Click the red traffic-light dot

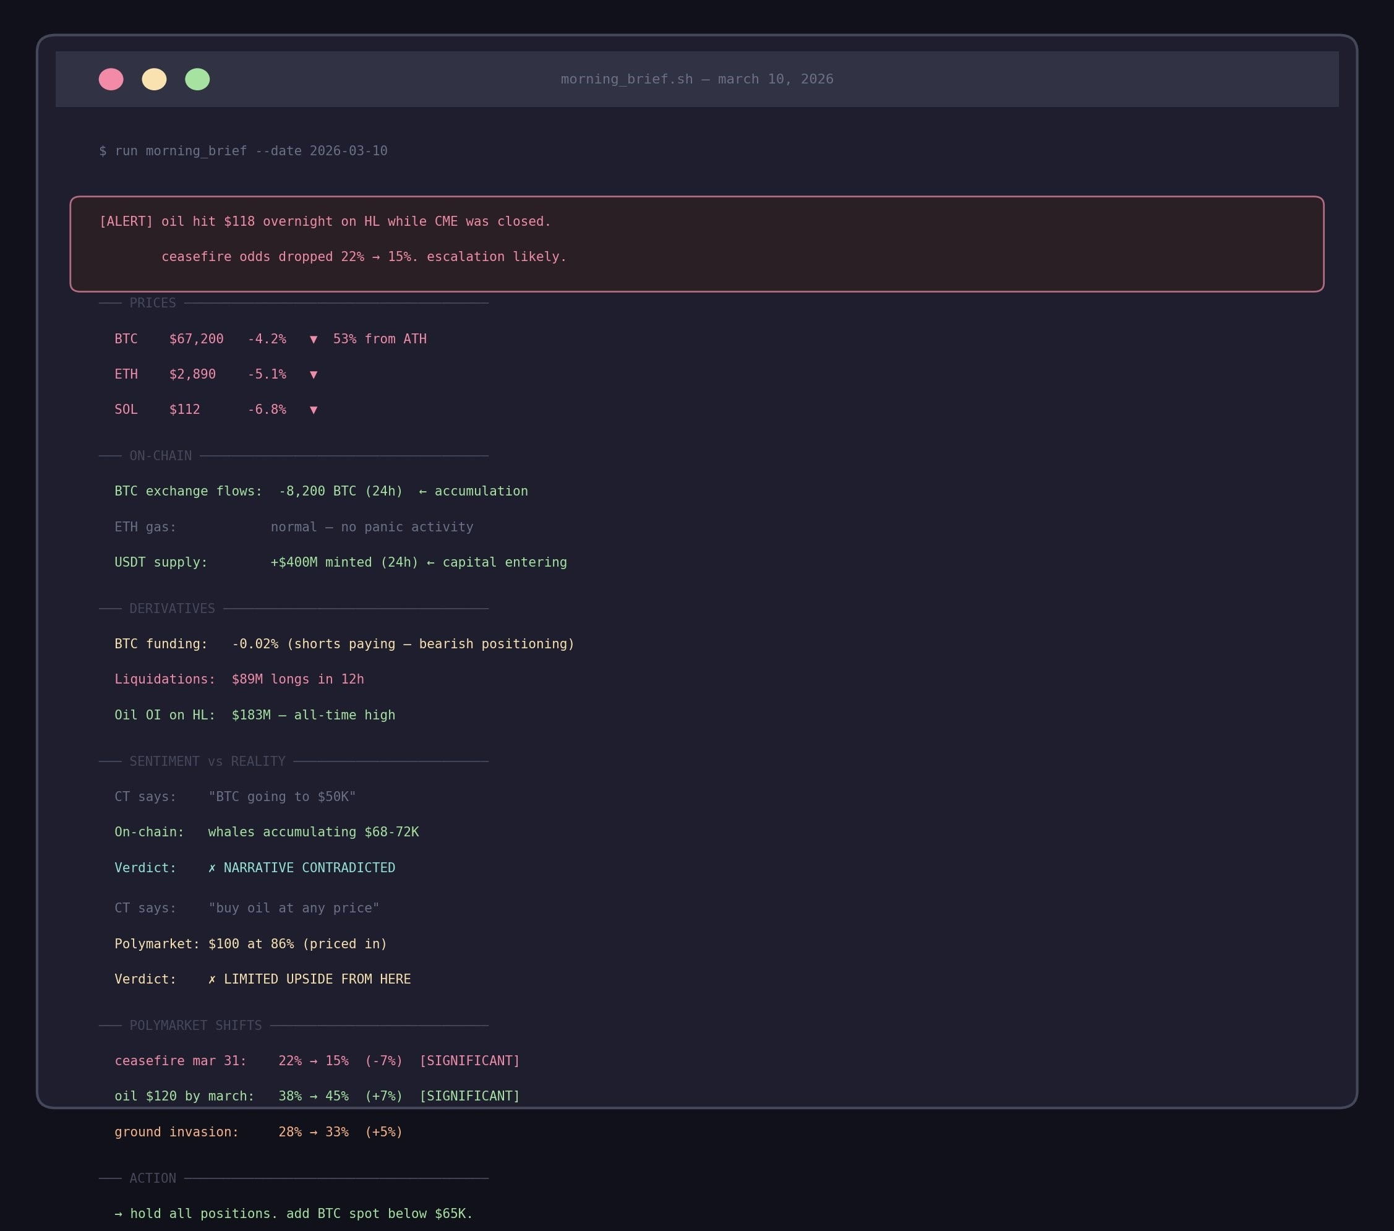111,79
